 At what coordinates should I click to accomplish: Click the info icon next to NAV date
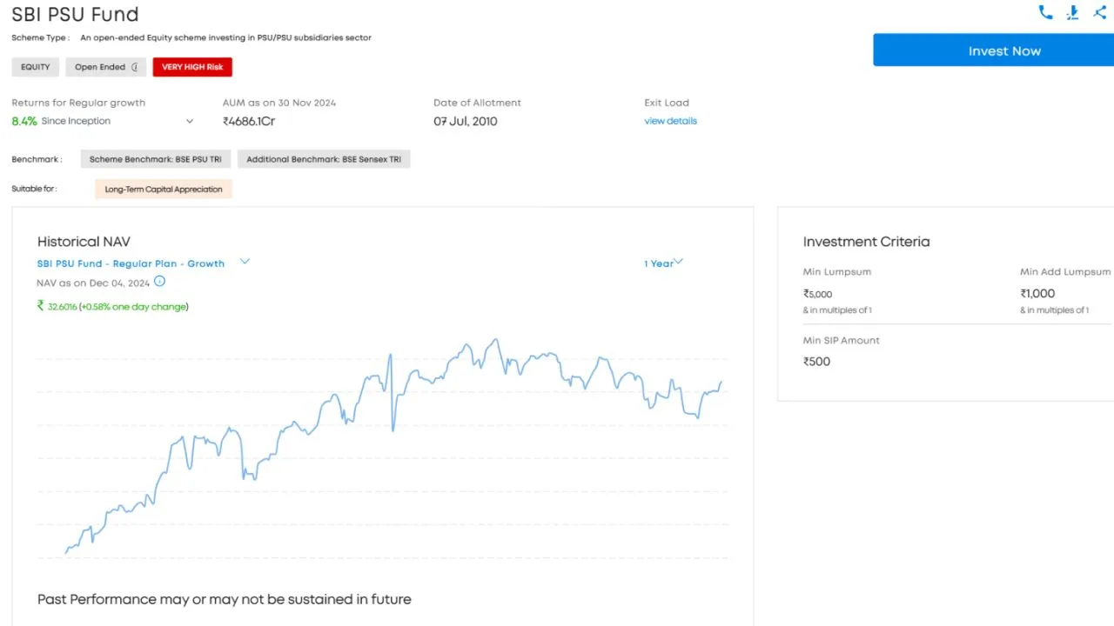pyautogui.click(x=159, y=282)
